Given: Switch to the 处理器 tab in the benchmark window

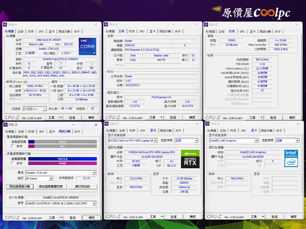Looking at the screenshot, I should [10, 132].
